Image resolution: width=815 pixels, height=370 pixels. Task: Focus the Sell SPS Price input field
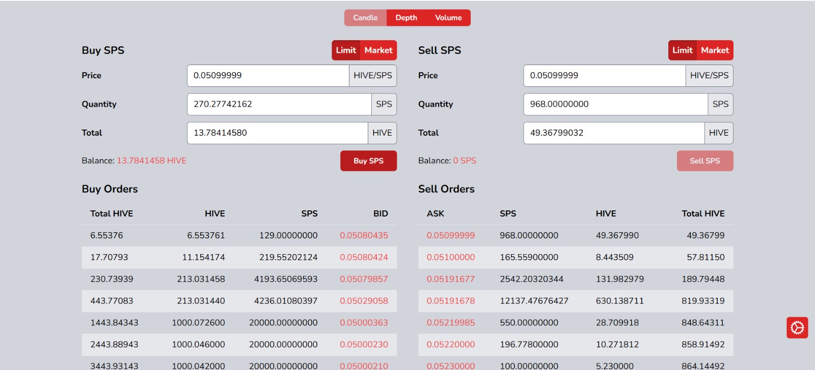(x=604, y=76)
